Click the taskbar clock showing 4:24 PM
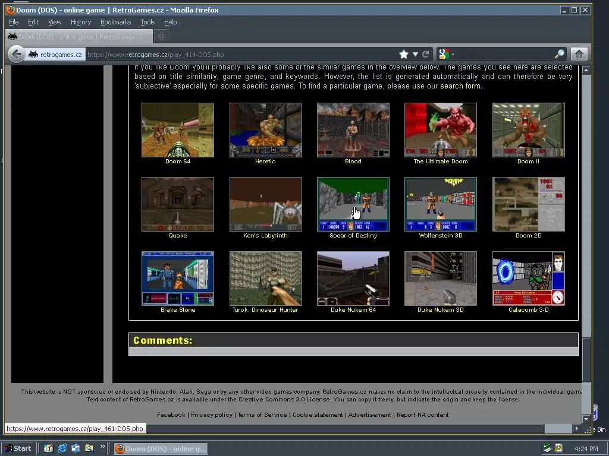The height and width of the screenshot is (456, 609). point(586,449)
